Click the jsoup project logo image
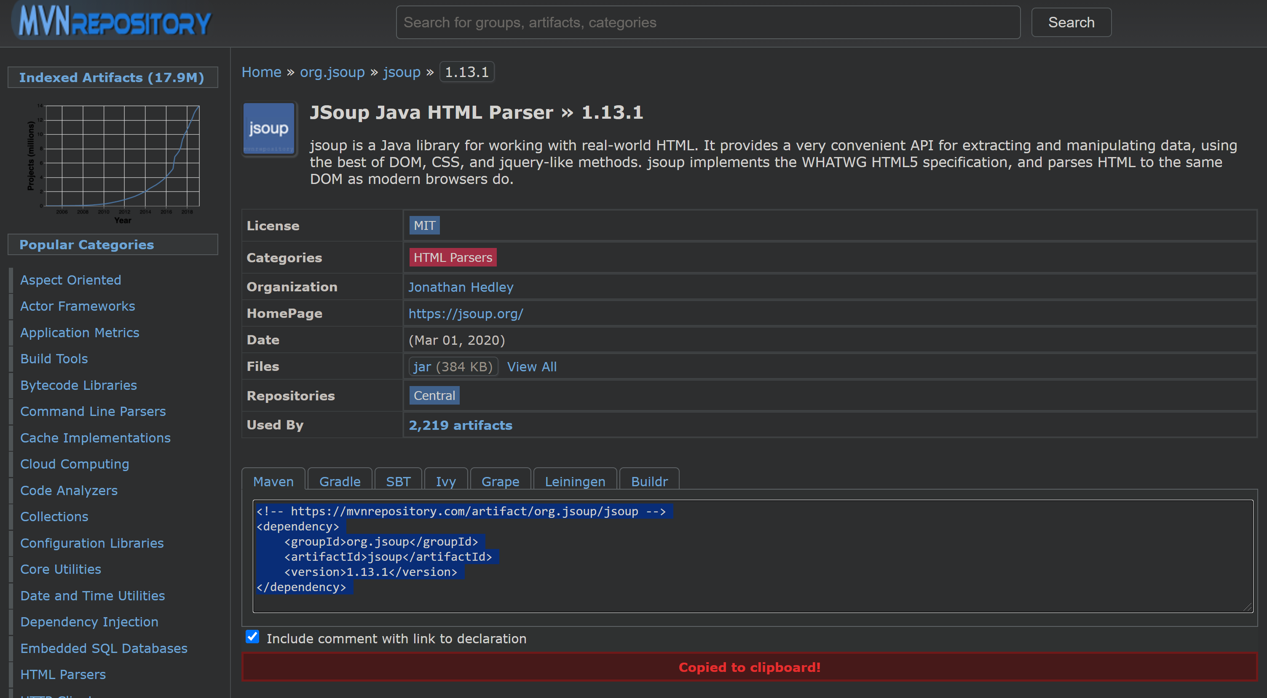The image size is (1267, 698). [268, 129]
